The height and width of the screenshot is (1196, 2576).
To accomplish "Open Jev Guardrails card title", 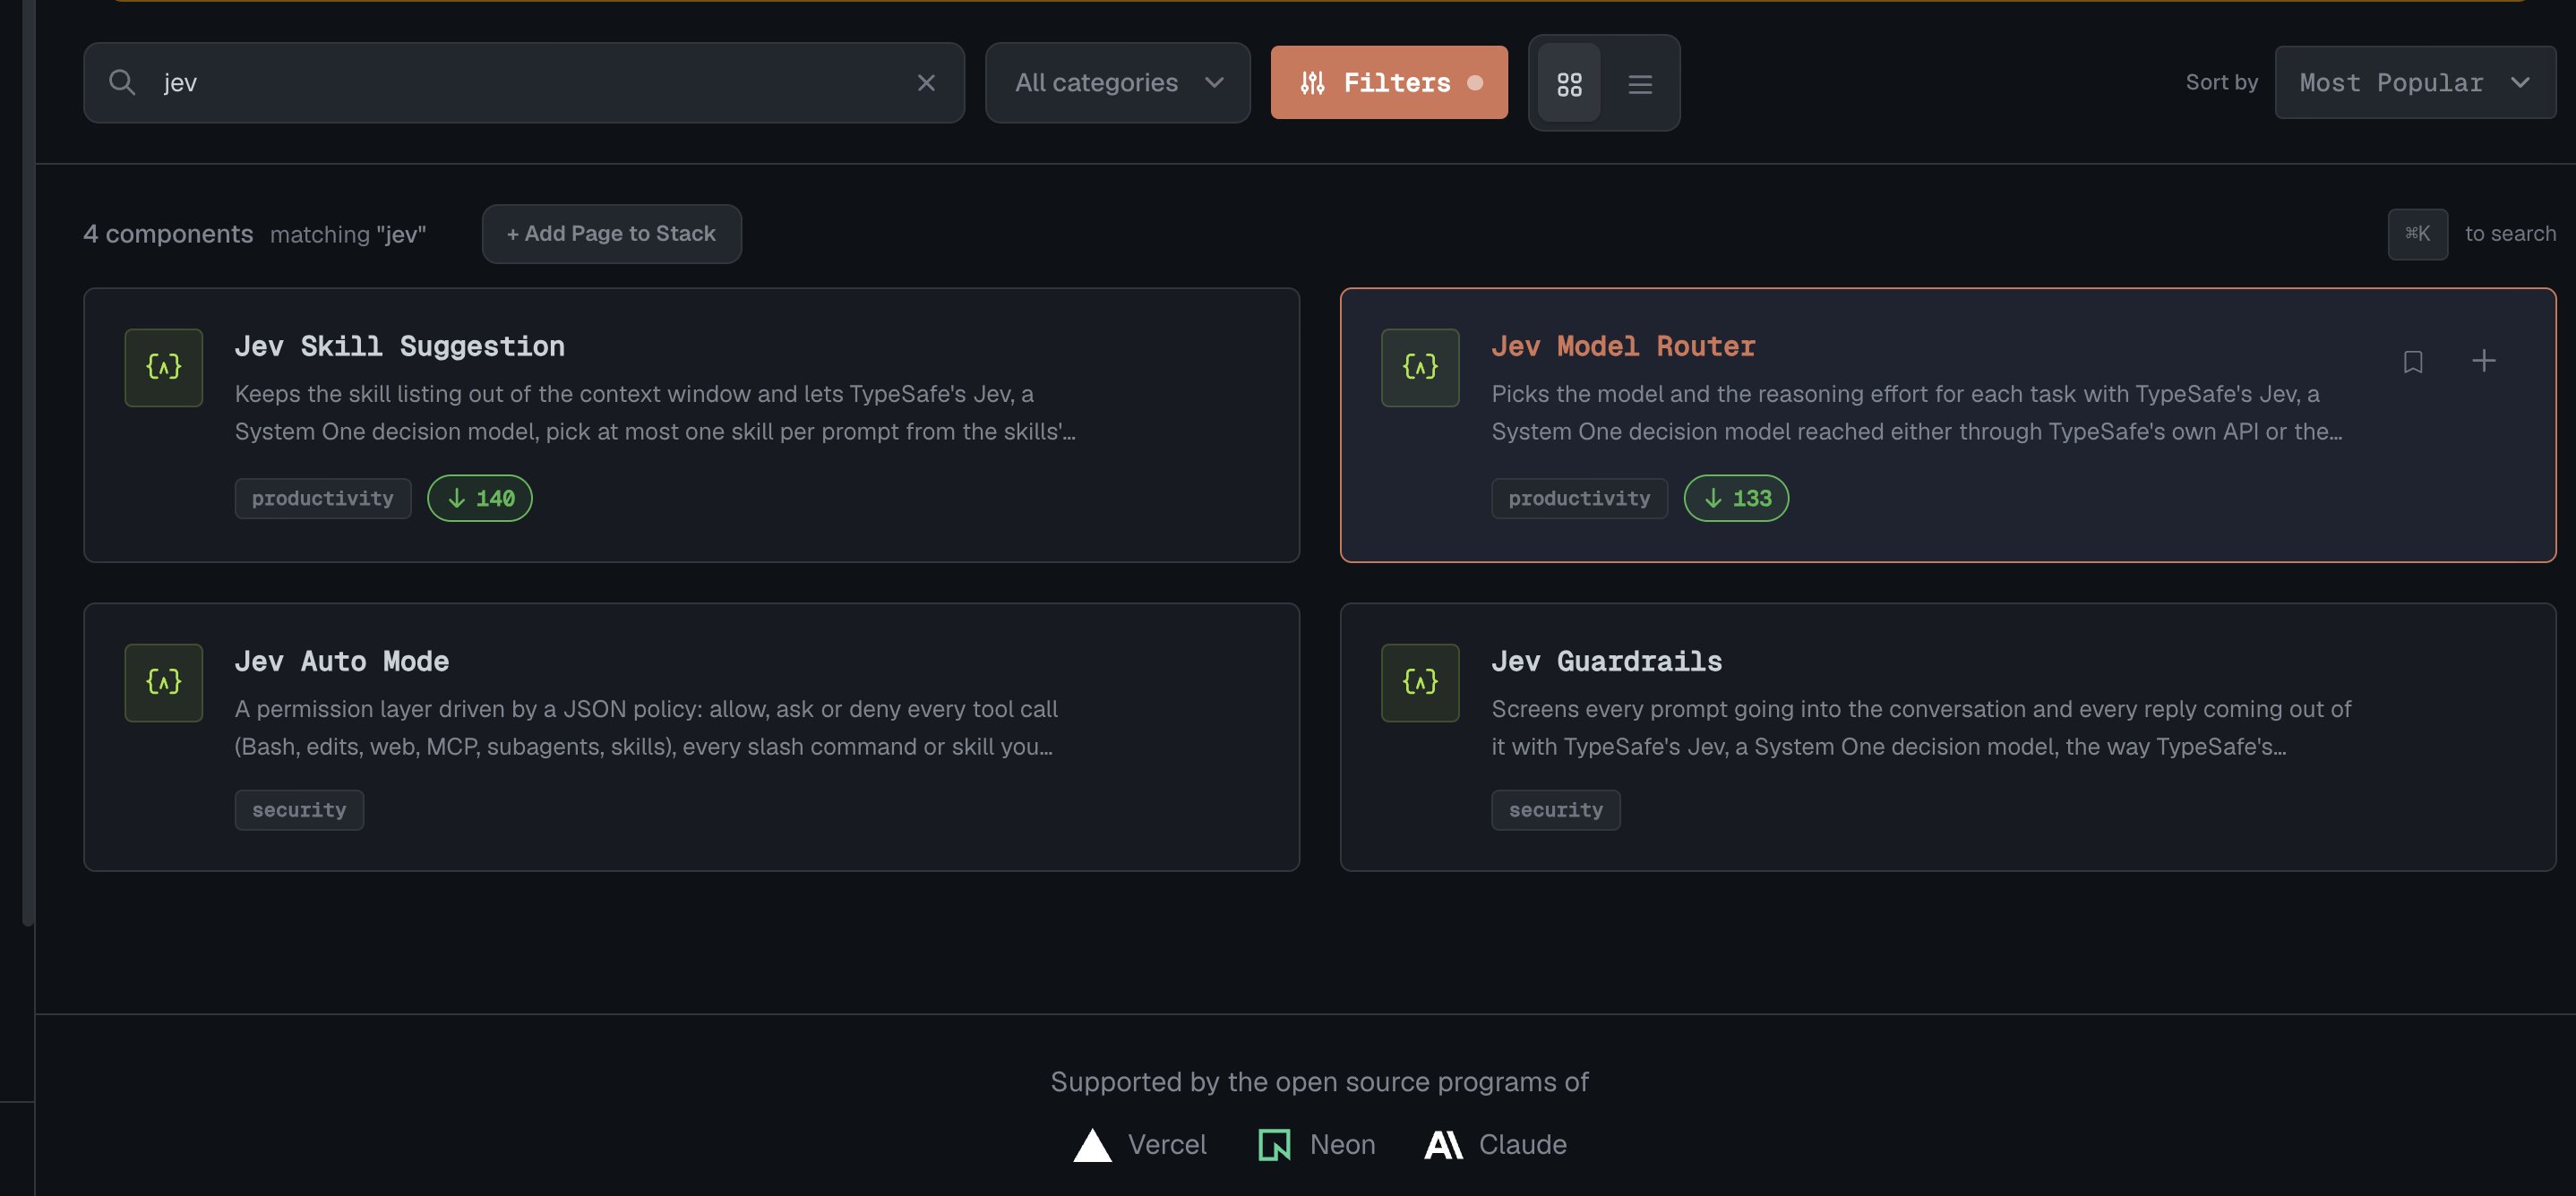I will point(1606,662).
